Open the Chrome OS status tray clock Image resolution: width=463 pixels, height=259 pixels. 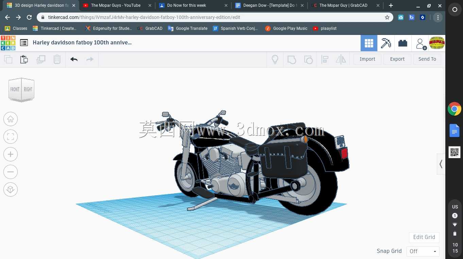(x=455, y=248)
